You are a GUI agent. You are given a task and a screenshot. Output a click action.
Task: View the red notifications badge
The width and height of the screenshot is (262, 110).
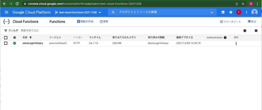[239, 12]
